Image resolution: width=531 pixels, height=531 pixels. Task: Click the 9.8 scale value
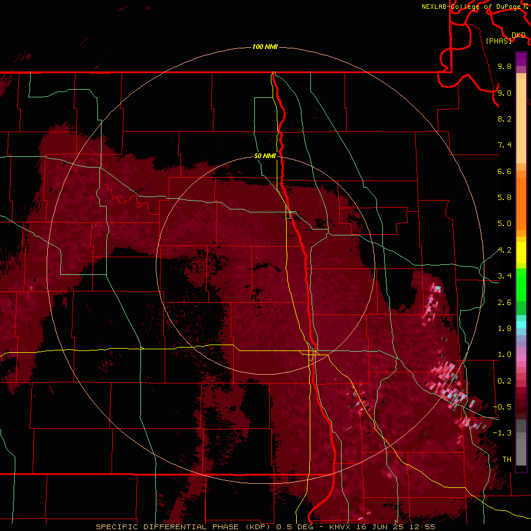click(504, 66)
